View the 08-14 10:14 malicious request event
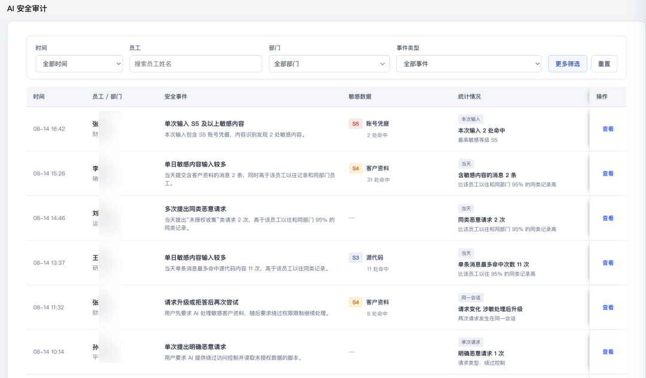The height and width of the screenshot is (378, 646). (608, 352)
